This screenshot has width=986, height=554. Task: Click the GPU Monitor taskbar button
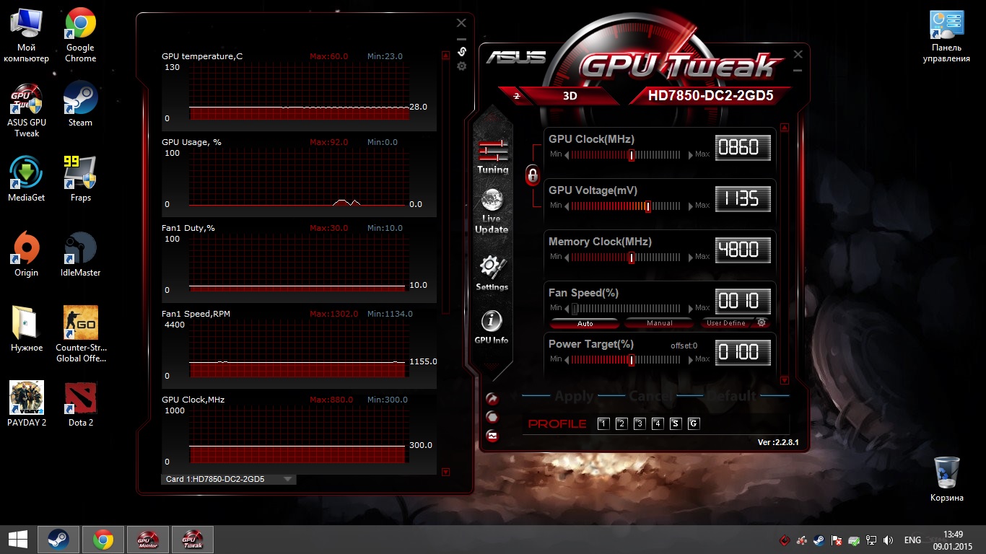(x=148, y=539)
